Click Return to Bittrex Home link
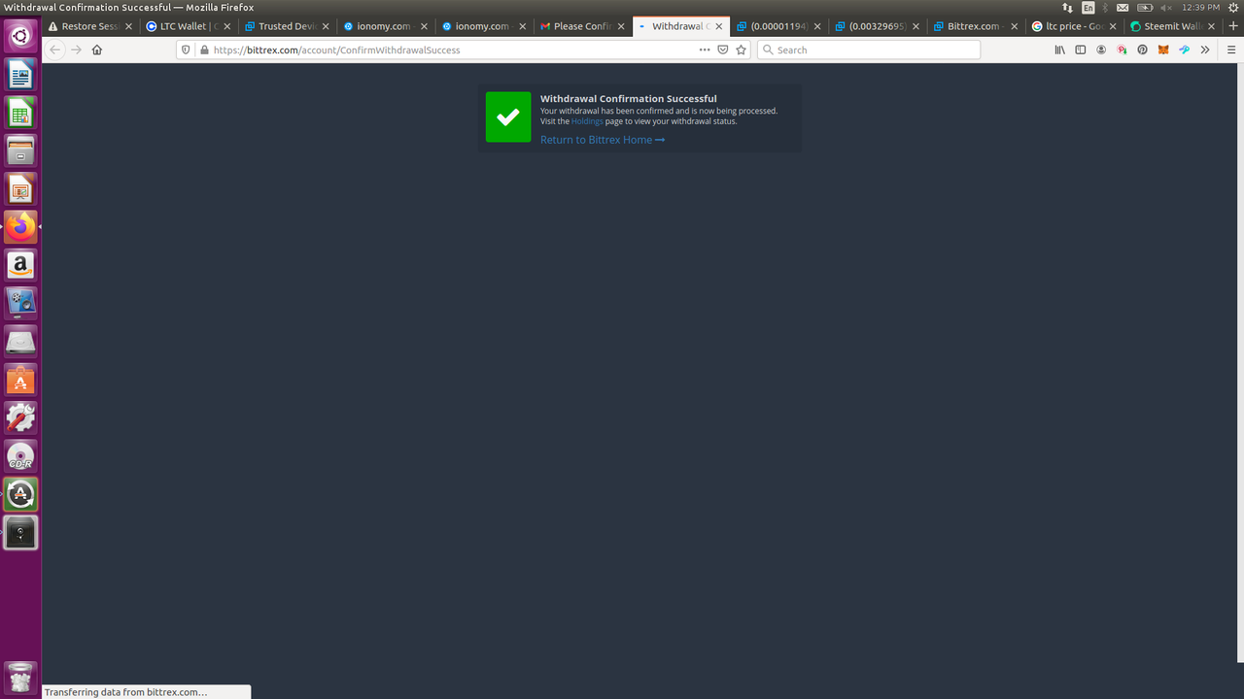The height and width of the screenshot is (699, 1244). click(603, 140)
